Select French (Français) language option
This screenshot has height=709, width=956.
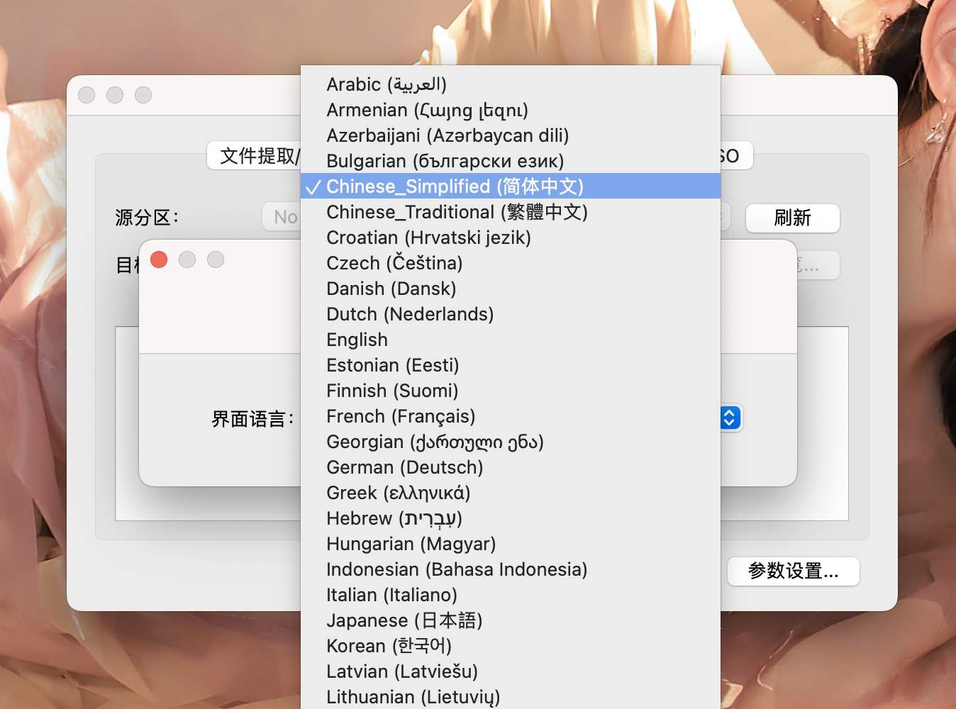(x=400, y=416)
